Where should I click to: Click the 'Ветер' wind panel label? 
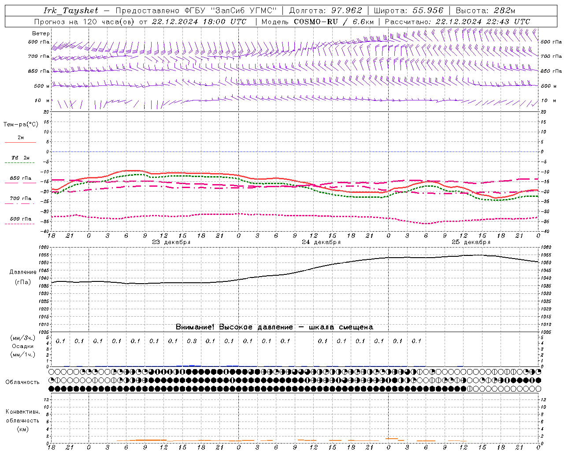click(41, 33)
